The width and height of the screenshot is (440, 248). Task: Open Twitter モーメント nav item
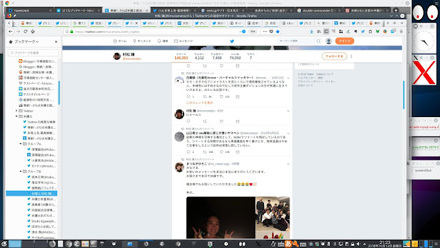(x=142, y=41)
